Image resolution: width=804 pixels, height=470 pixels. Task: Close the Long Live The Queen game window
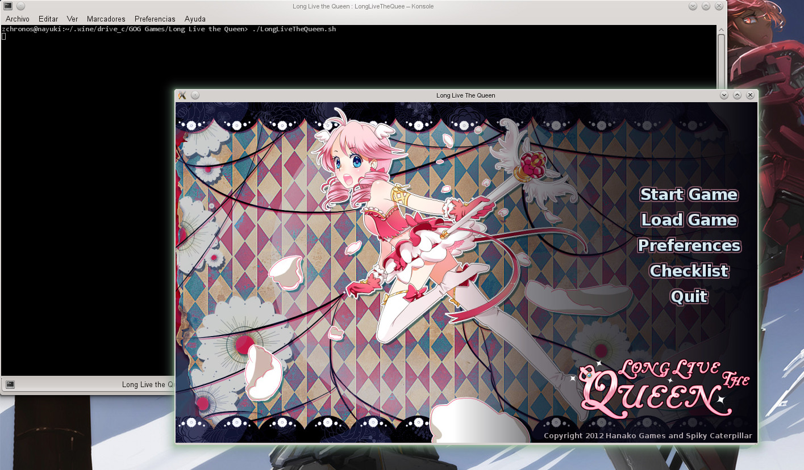point(750,95)
